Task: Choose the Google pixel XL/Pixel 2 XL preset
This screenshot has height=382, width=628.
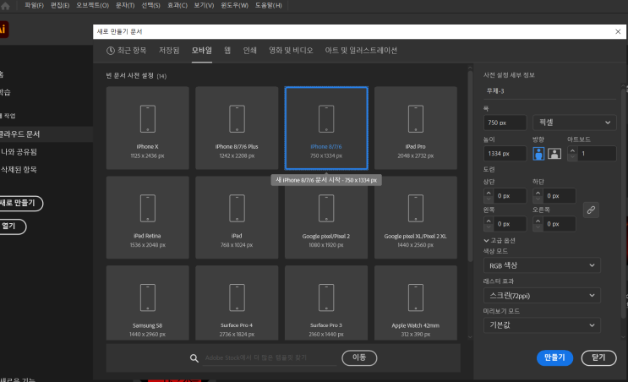Action: click(416, 217)
